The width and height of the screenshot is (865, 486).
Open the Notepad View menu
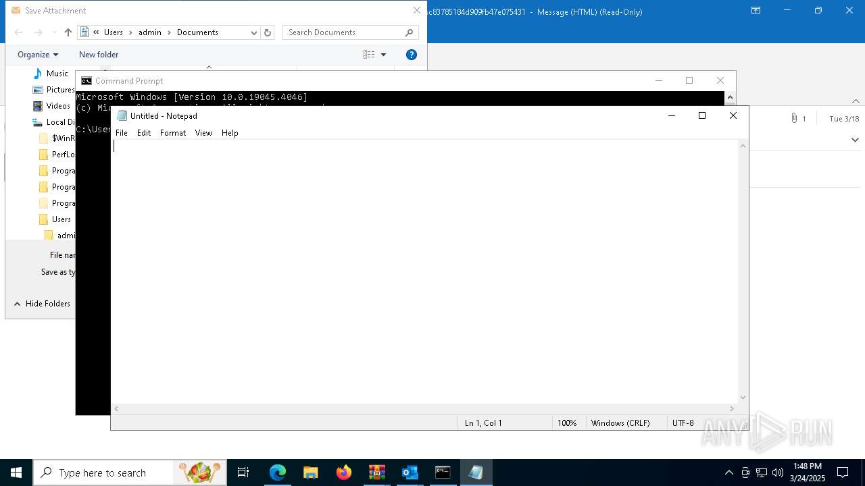coord(204,133)
